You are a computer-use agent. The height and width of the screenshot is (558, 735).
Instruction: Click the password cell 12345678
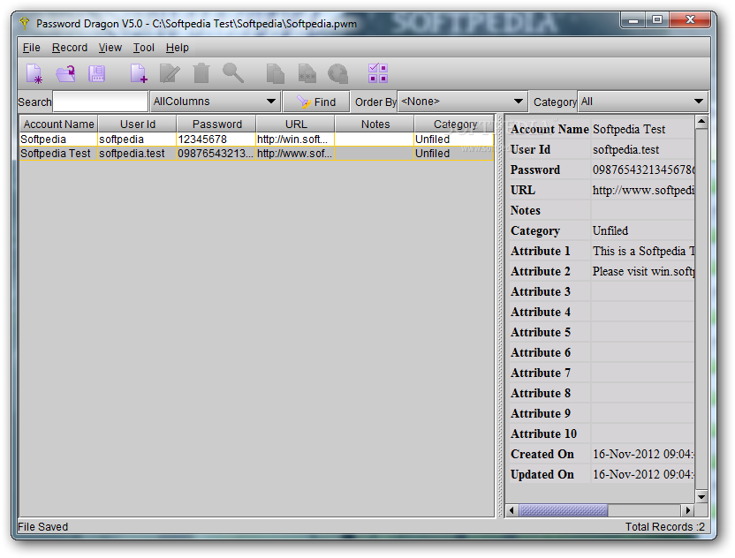point(216,139)
